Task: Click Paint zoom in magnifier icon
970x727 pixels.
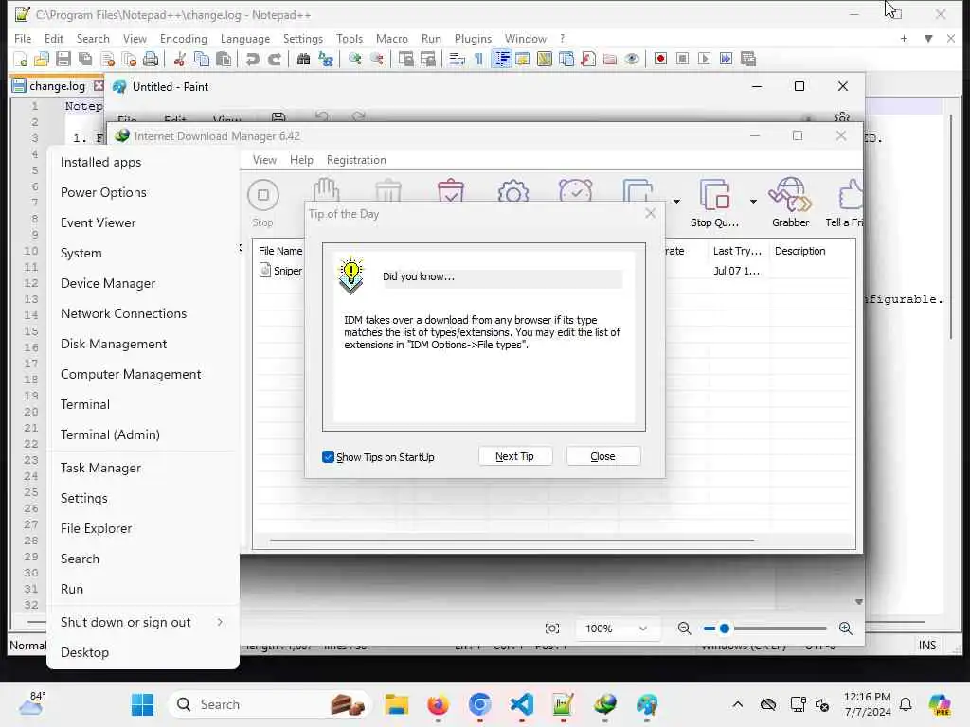Action: (x=846, y=629)
